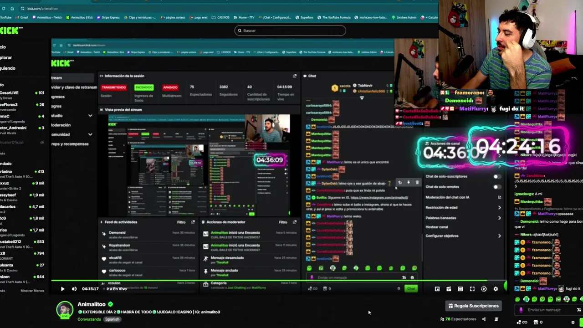Expand the comunidad section in dashboard sidebar
Image resolution: width=583 pixels, height=328 pixels.
click(90, 134)
